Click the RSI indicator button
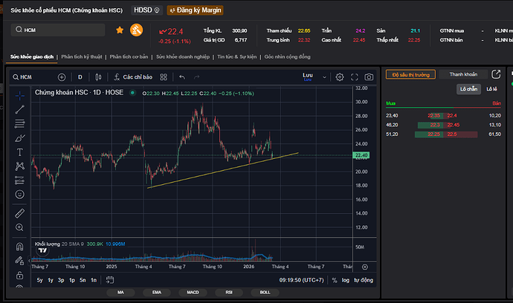The width and height of the screenshot is (513, 303). 230,293
